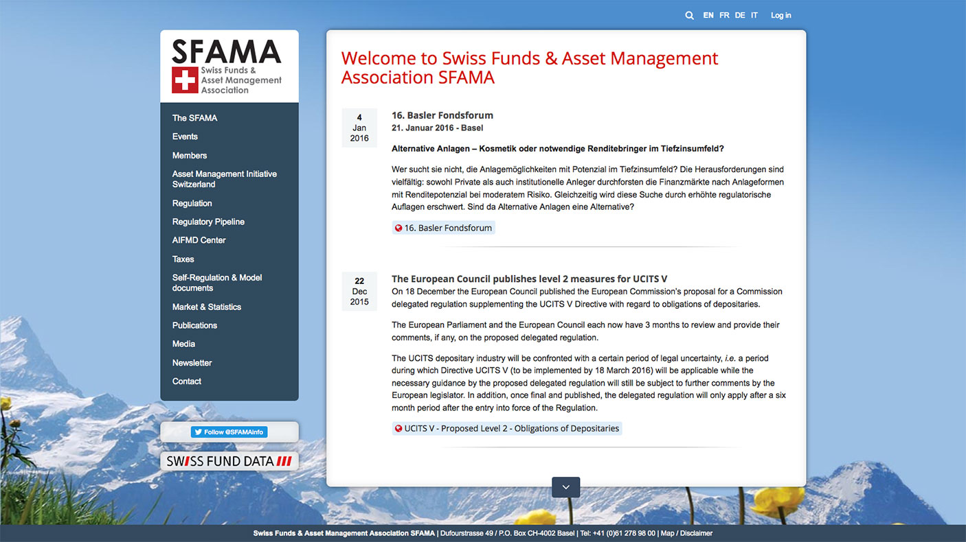Click the Log in link
This screenshot has height=542, width=966.
(780, 15)
